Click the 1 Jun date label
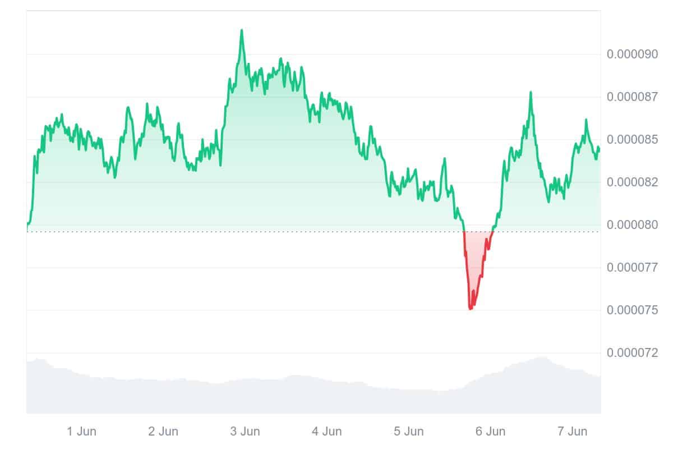The width and height of the screenshot is (673, 449). (81, 432)
